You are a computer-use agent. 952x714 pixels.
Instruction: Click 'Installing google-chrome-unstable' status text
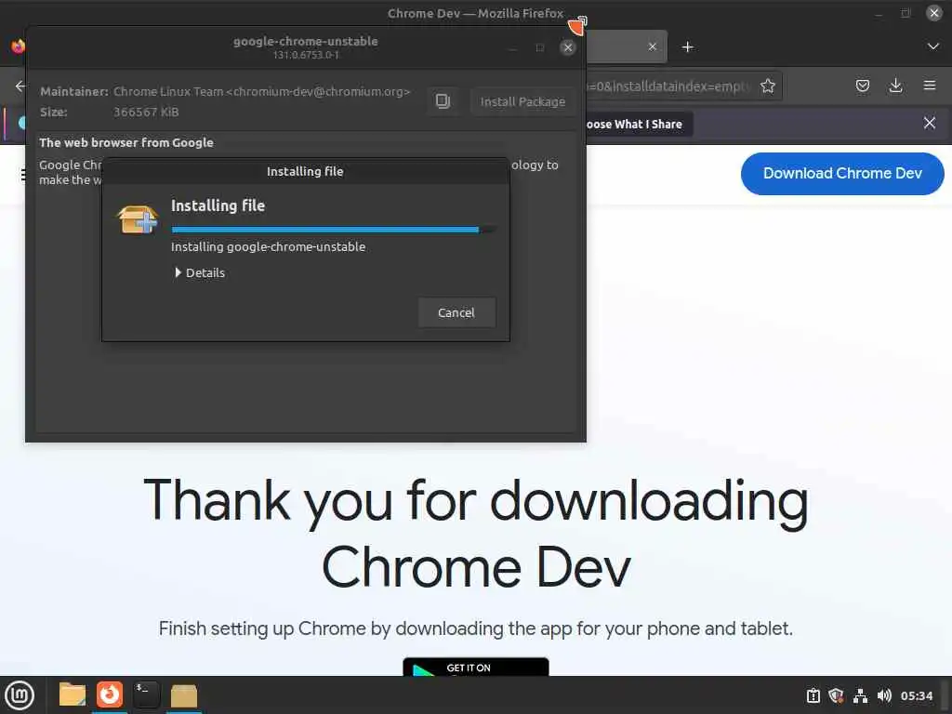coord(269,246)
